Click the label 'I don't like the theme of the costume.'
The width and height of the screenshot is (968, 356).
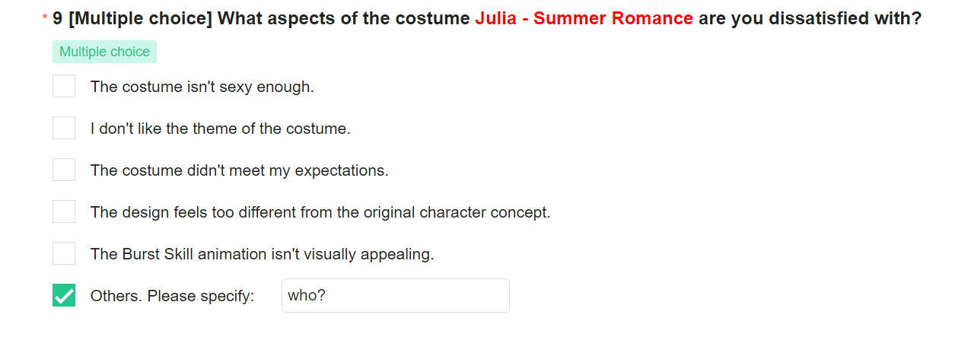(221, 129)
